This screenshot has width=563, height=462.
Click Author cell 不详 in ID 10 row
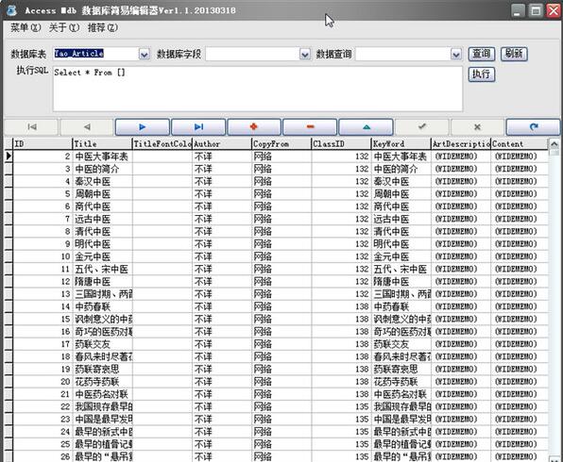222,256
